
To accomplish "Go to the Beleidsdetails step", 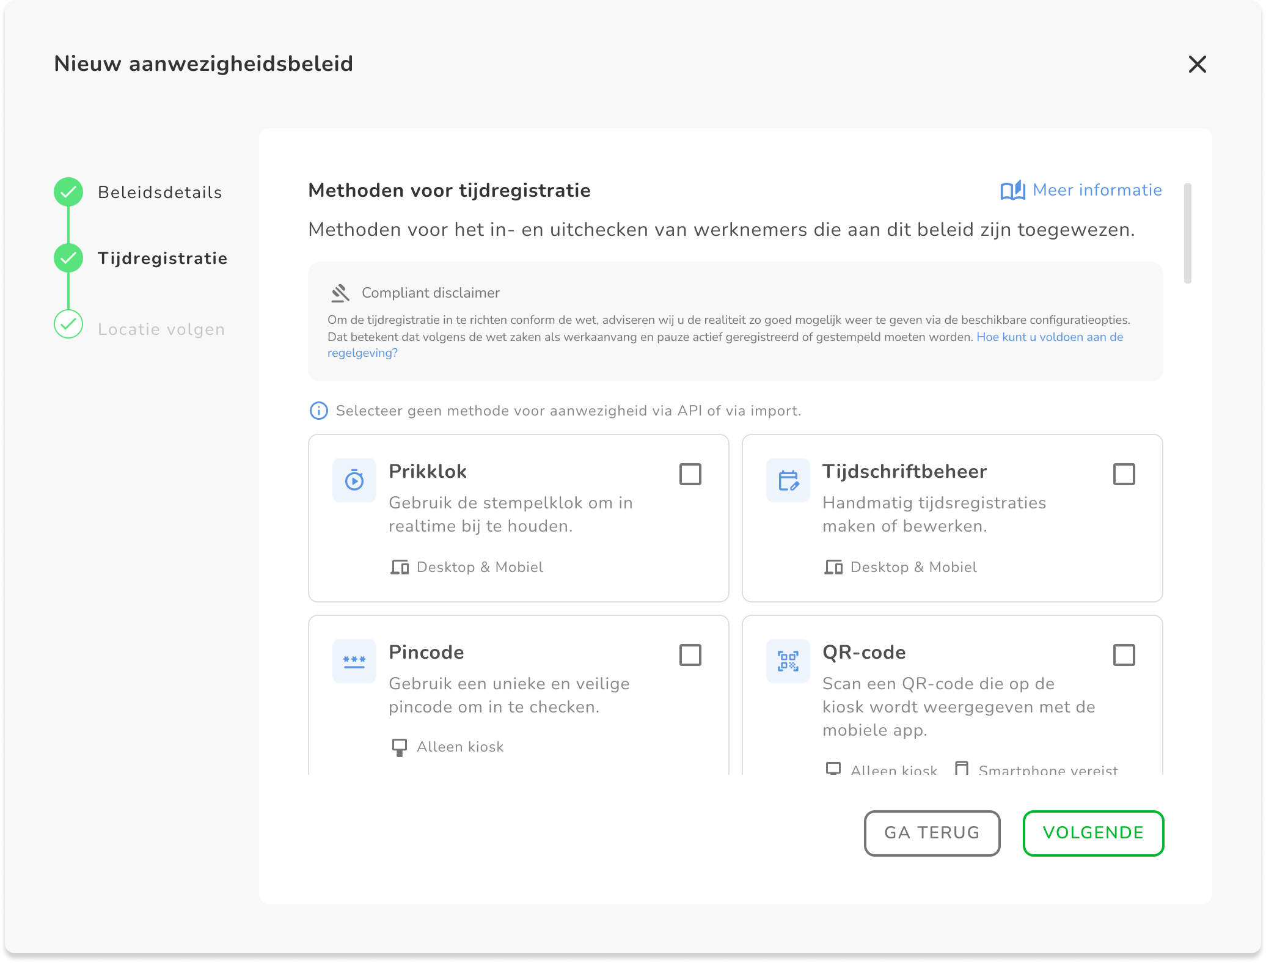I will [x=159, y=192].
